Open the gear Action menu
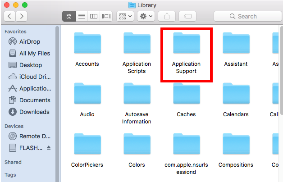Viewport: 283px width, 182px height. tap(146, 16)
